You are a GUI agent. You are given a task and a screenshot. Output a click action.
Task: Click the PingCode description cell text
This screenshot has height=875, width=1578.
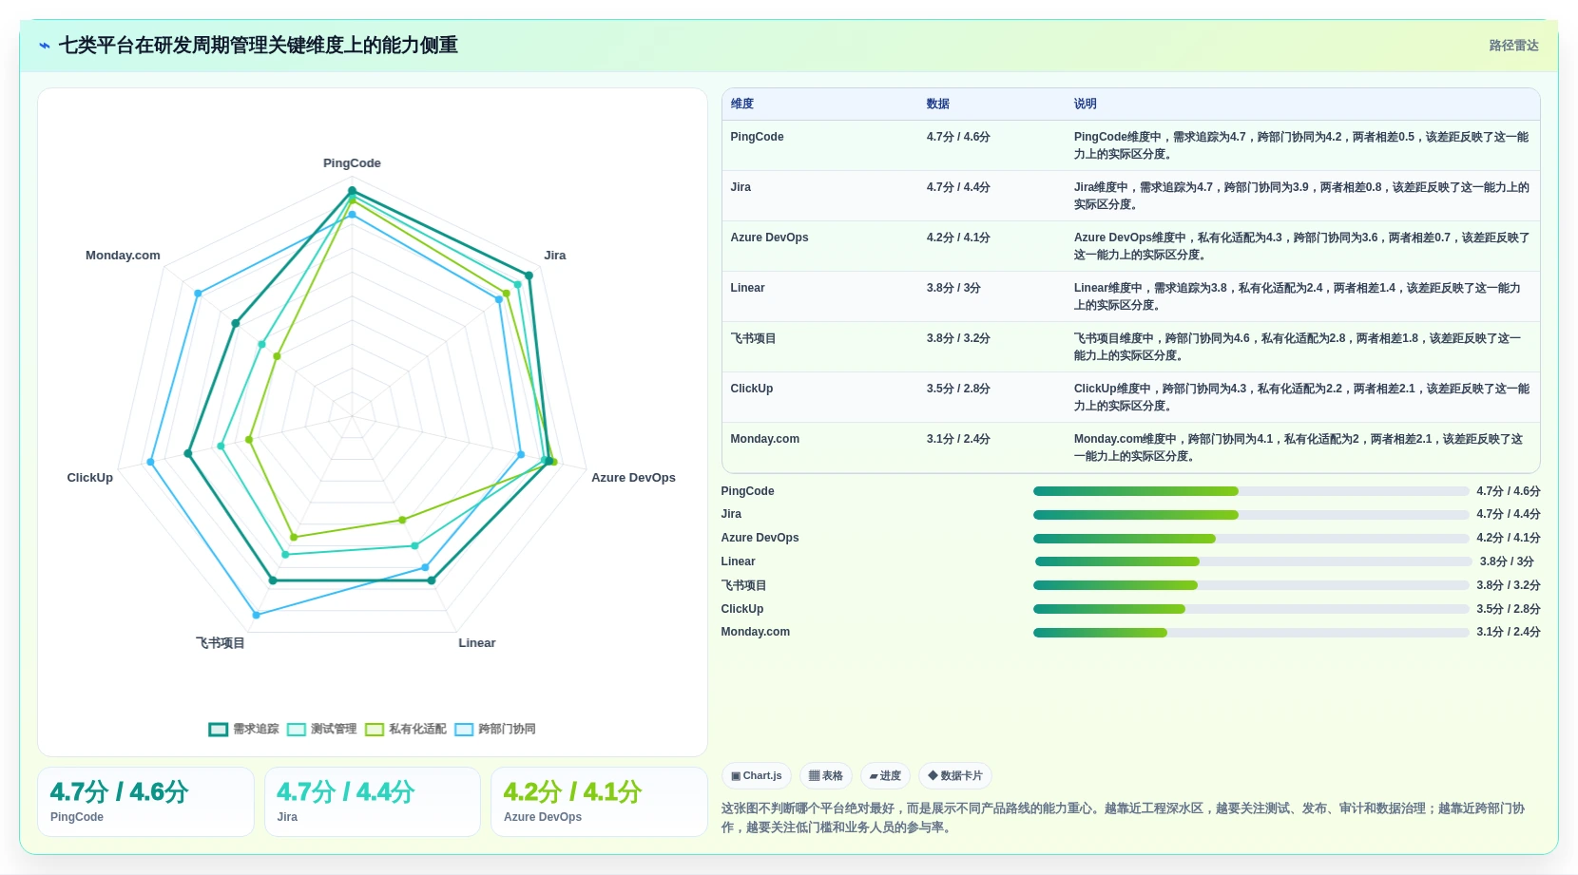[x=1301, y=145]
